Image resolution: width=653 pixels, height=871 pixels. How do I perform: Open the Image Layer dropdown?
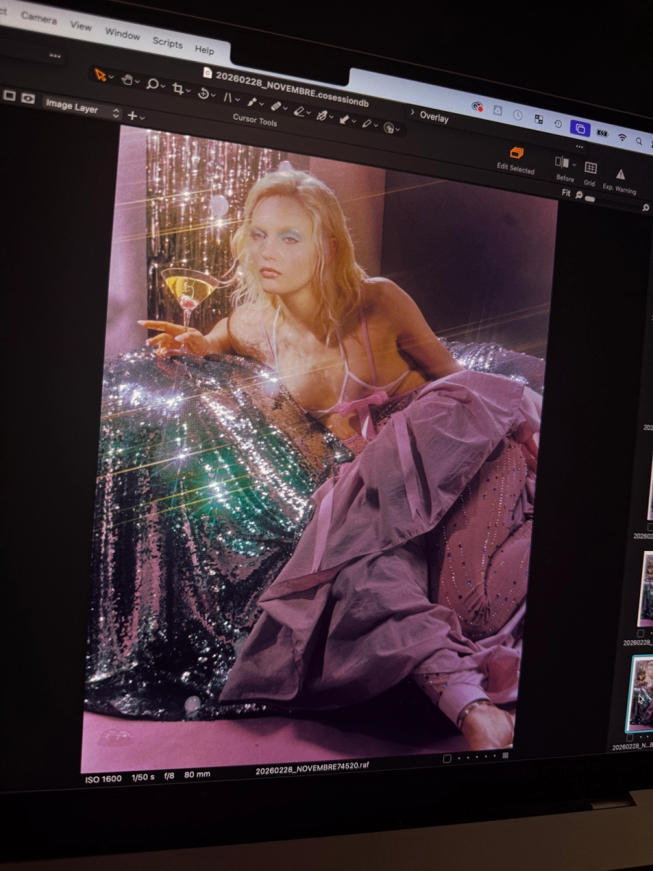click(x=82, y=108)
